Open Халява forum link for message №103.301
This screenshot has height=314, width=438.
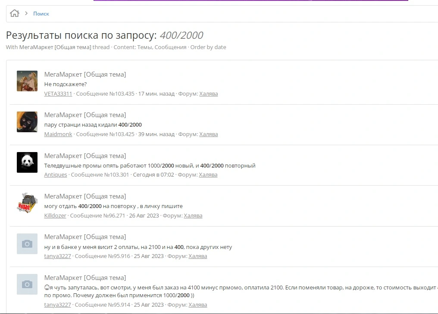coord(208,175)
